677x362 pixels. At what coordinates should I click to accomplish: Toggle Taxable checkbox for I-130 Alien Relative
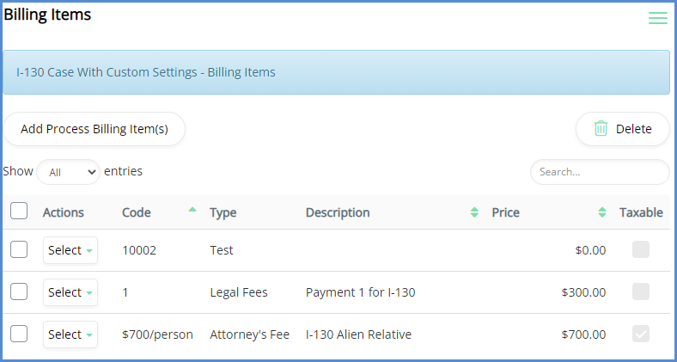(x=641, y=334)
